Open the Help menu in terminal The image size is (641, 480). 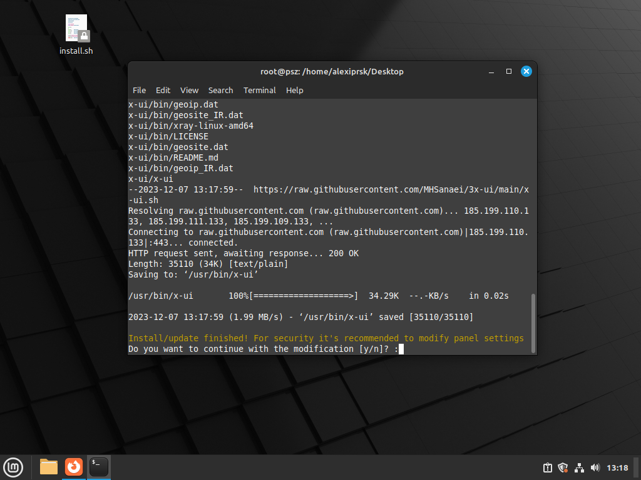point(294,90)
